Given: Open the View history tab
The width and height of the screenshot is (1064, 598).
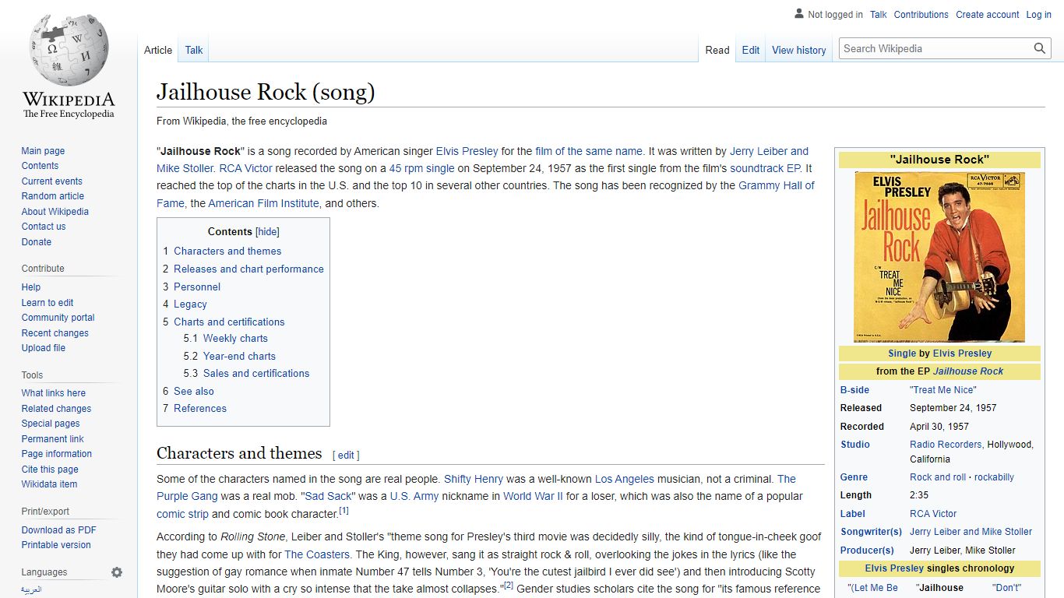Looking at the screenshot, I should 799,50.
